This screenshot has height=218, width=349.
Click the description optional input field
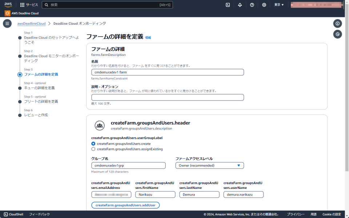pos(168,97)
